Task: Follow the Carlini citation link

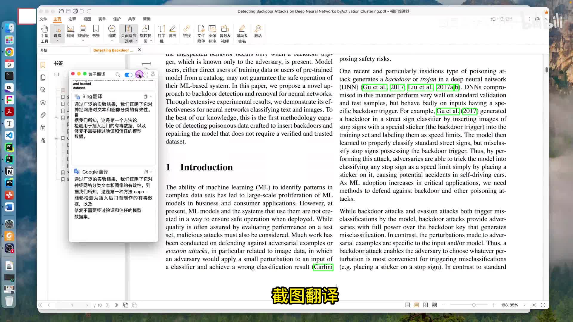Action: [323, 267]
